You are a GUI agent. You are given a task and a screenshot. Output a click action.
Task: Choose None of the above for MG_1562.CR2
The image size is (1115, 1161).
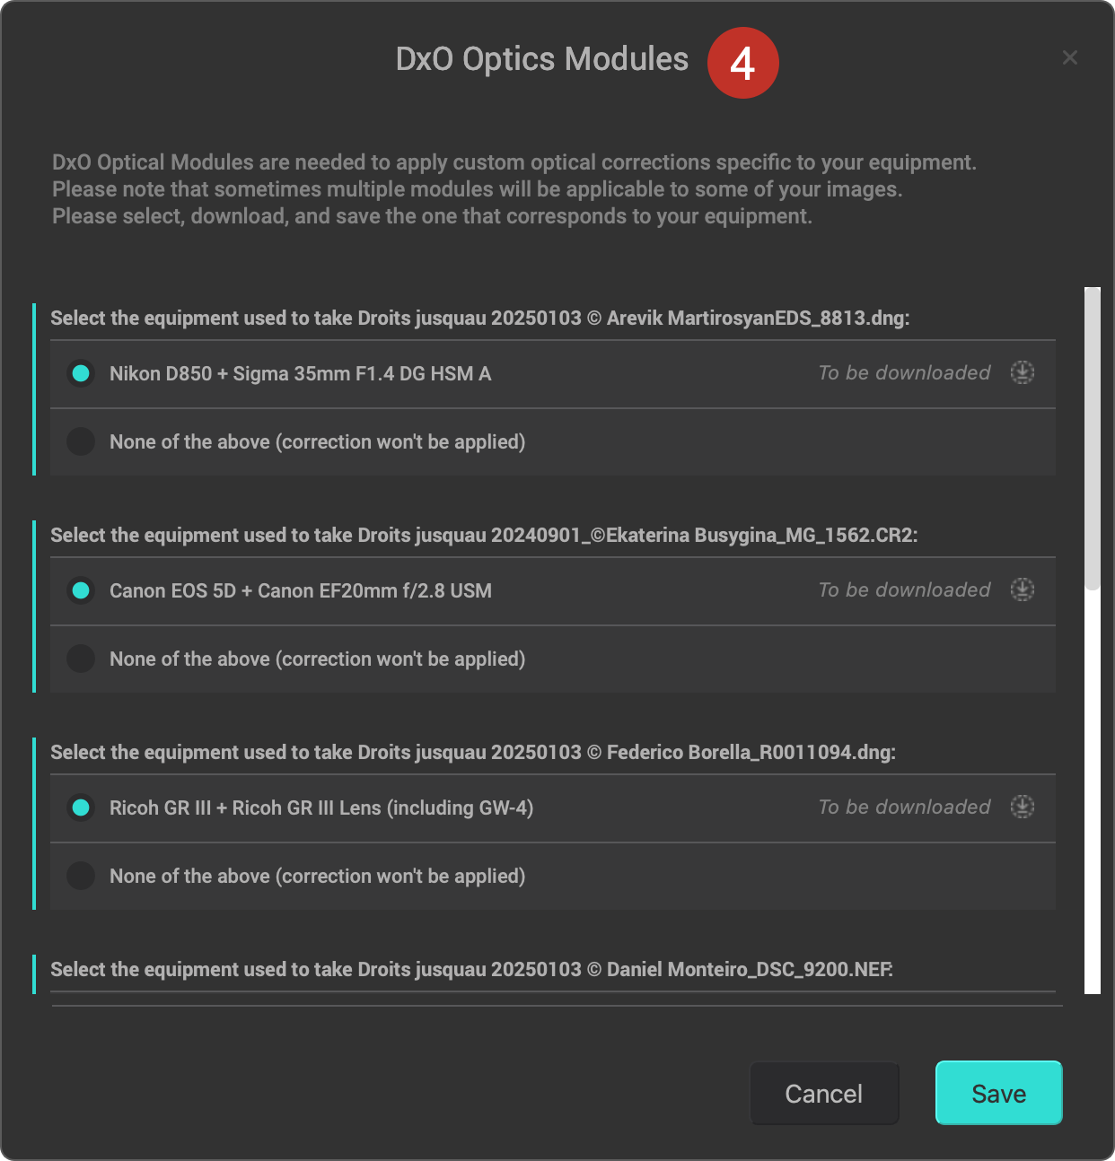[x=81, y=659]
